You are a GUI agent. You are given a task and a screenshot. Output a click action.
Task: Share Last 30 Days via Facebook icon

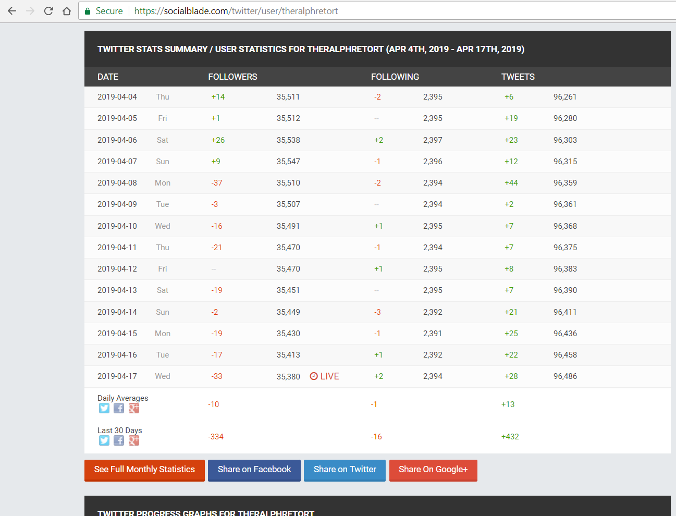tap(119, 440)
